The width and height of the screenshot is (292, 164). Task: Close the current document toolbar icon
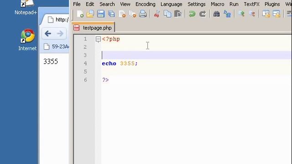(122, 14)
